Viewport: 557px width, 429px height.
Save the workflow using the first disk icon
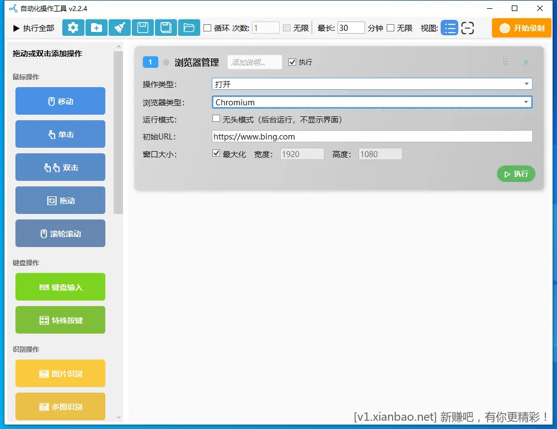(x=142, y=26)
